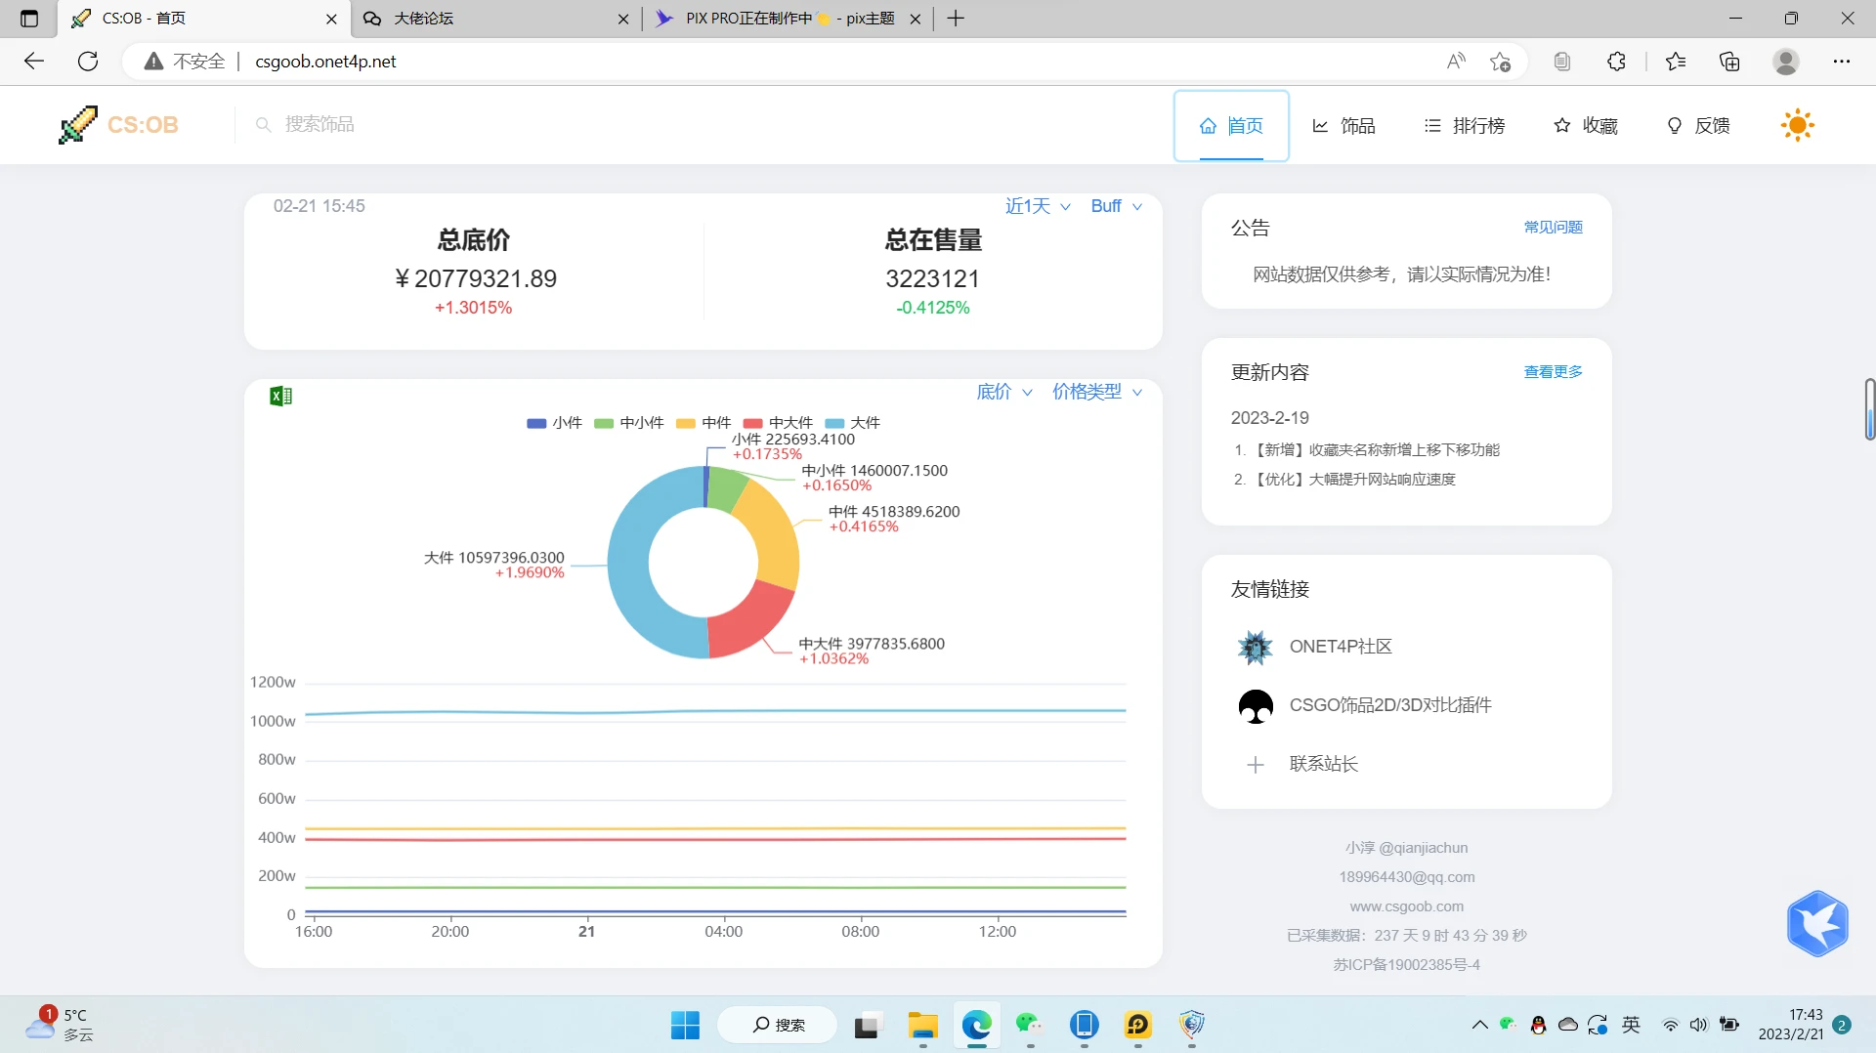This screenshot has width=1876, height=1053.
Task: Toggle 大件 series in chart legend
Action: coord(853,423)
